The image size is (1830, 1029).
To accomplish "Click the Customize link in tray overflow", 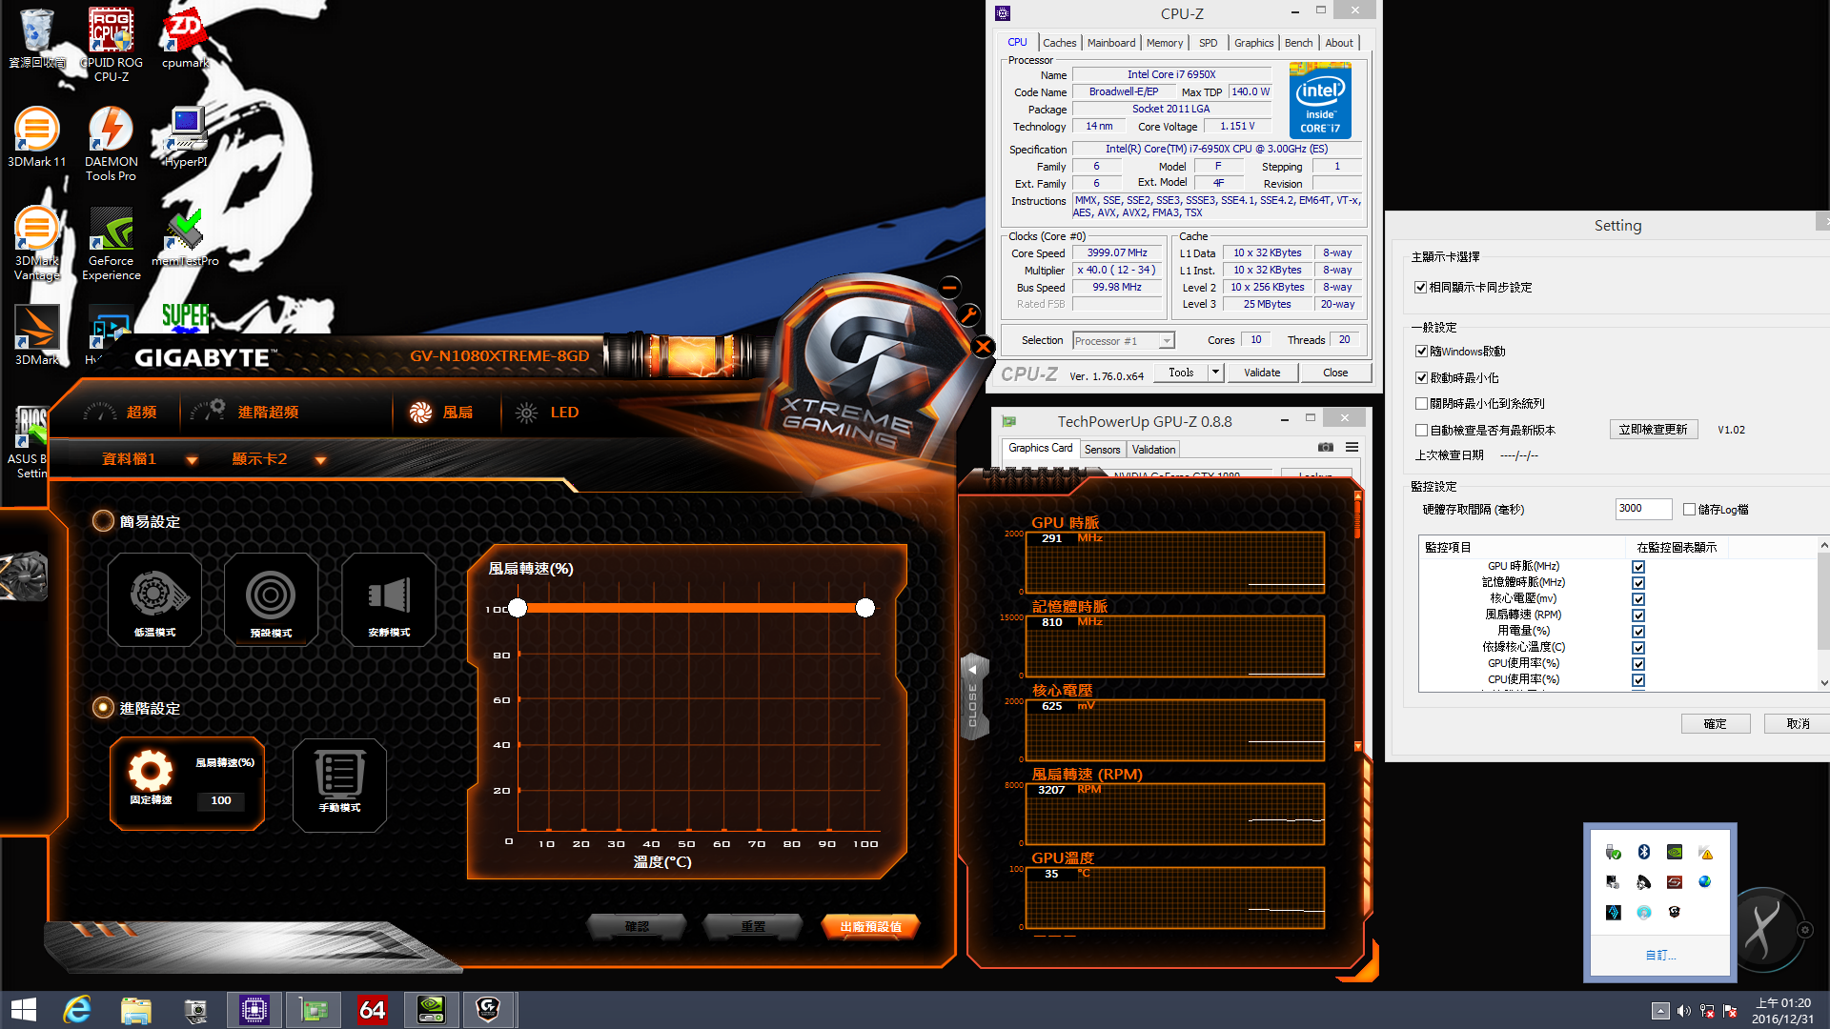I will [x=1660, y=955].
